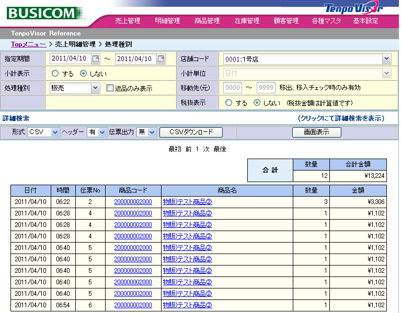This screenshot has height=313, width=401.
Task: Click total amount cell ¥13,224
Action: click(358, 176)
